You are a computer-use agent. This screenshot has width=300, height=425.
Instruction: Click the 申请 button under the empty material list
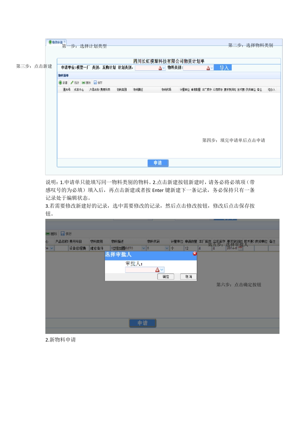(158, 163)
